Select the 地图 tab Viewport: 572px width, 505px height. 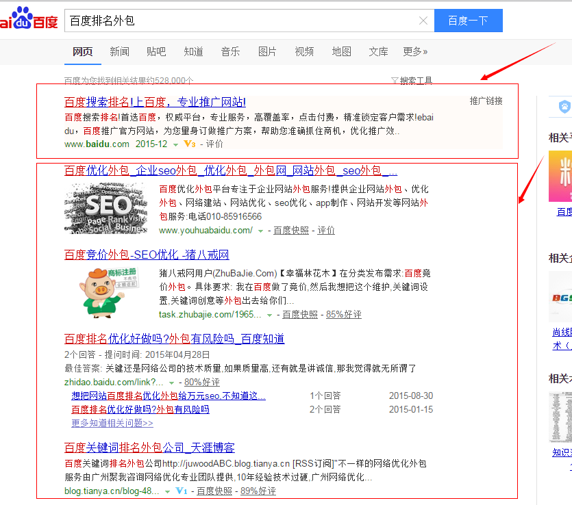341,51
